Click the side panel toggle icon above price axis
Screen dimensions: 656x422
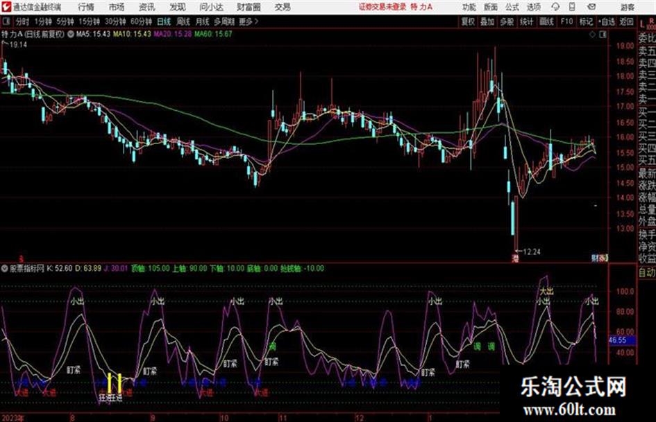click(x=603, y=35)
